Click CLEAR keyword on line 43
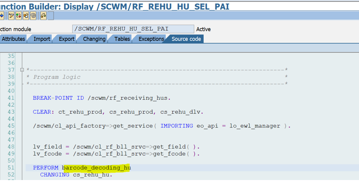The height and width of the screenshot is (183, 359). (42, 112)
